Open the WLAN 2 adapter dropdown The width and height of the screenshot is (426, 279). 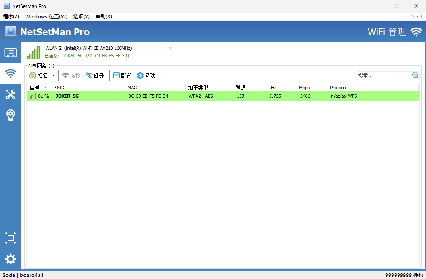tap(170, 48)
